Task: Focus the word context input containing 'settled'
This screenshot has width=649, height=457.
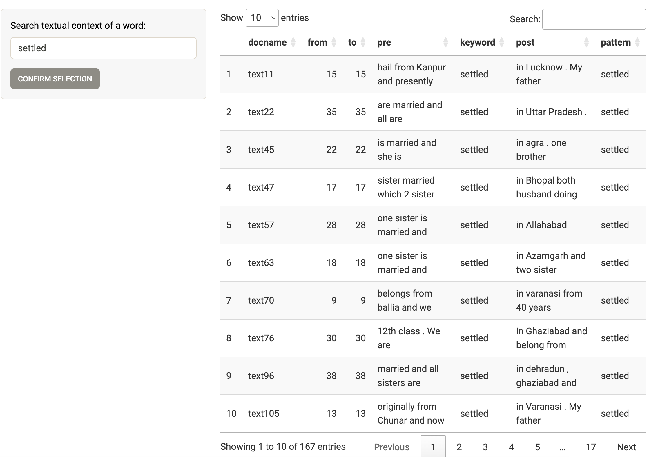Action: (x=104, y=48)
